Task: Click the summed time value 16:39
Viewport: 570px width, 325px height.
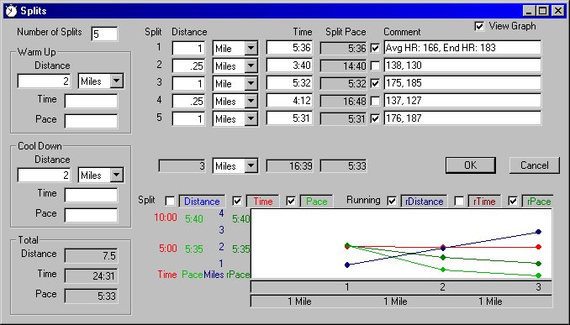Action: (x=289, y=166)
